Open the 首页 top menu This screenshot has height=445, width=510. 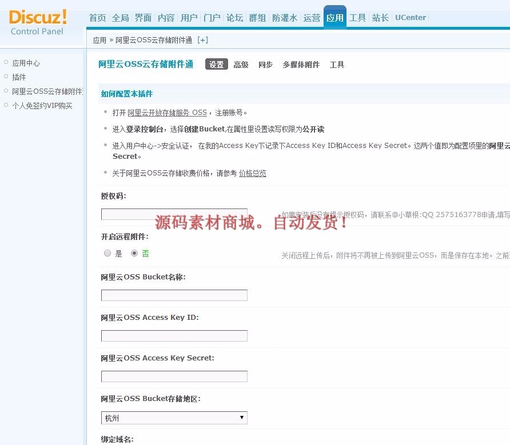tap(98, 18)
